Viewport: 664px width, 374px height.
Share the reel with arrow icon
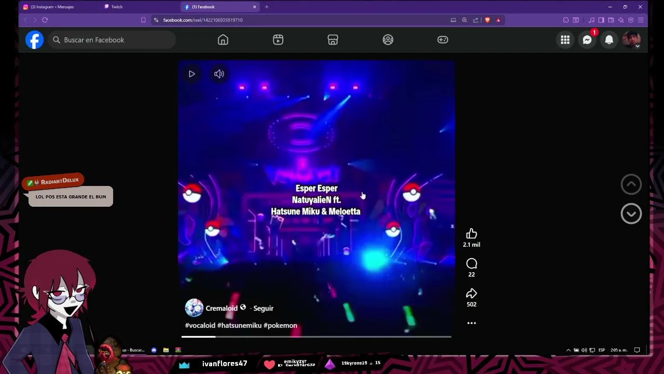click(x=472, y=293)
